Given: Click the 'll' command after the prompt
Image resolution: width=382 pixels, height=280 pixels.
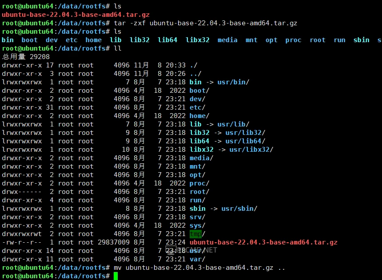Looking at the screenshot, I should point(117,48).
